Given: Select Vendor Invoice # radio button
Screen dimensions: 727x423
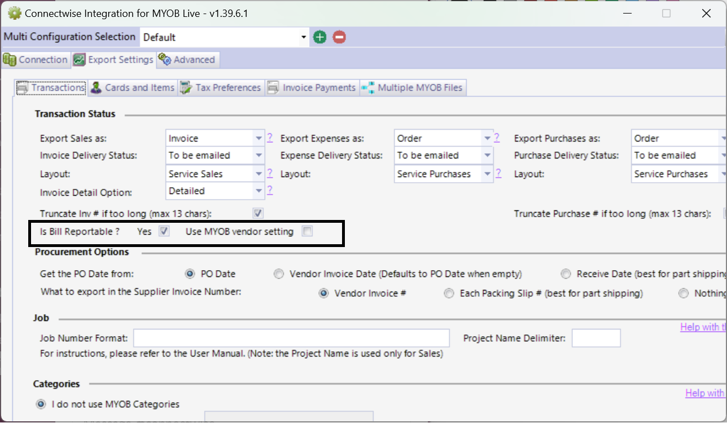Looking at the screenshot, I should click(x=323, y=293).
